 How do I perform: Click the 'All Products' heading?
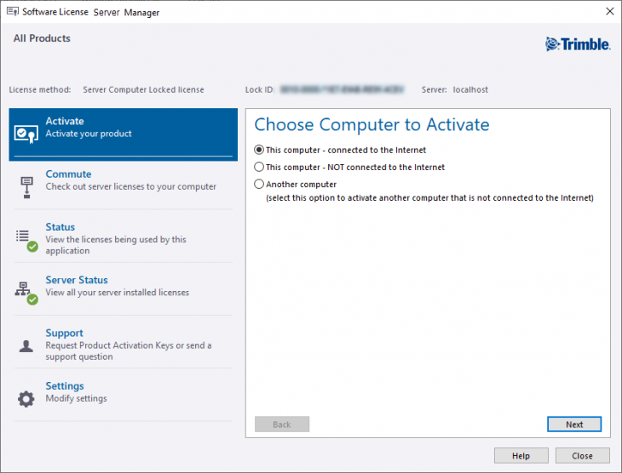42,38
